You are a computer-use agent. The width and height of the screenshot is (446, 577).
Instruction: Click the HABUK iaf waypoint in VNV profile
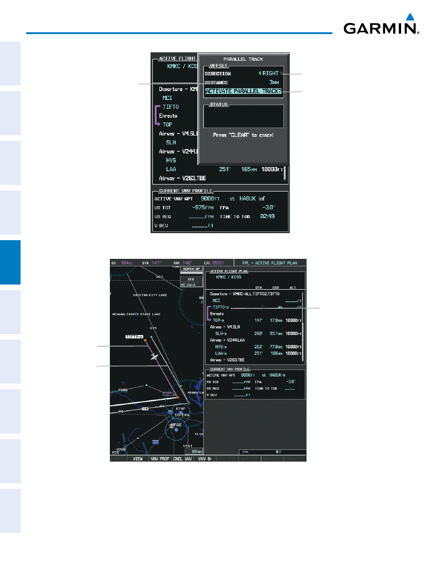pos(252,199)
